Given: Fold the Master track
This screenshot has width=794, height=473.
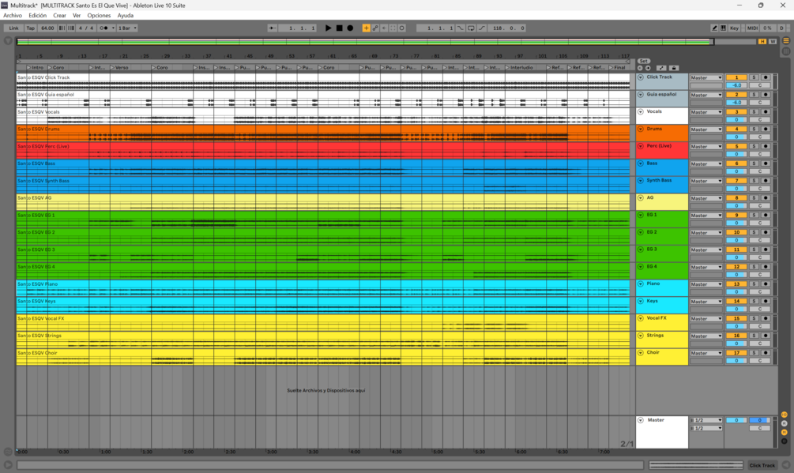Looking at the screenshot, I should pyautogui.click(x=641, y=420).
